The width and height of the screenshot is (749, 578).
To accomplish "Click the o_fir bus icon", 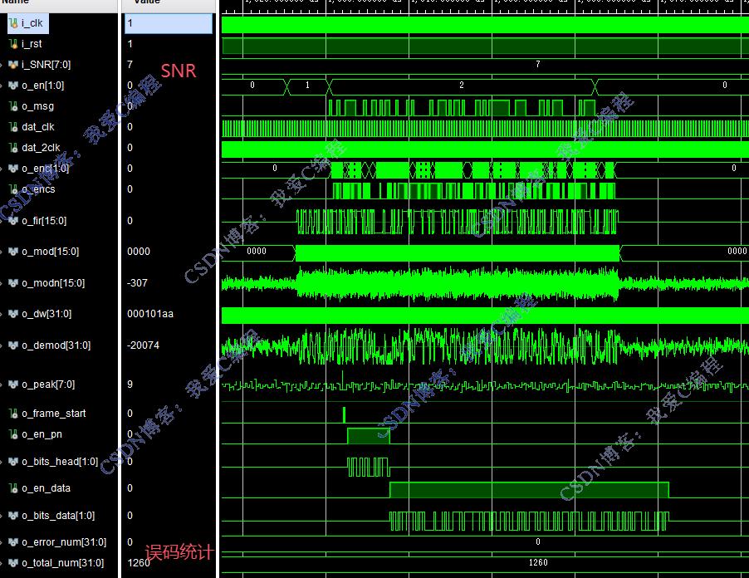I will (14, 221).
